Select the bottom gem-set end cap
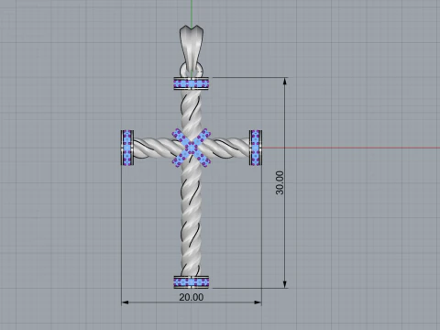This screenshot has width=440, height=330. [192, 282]
